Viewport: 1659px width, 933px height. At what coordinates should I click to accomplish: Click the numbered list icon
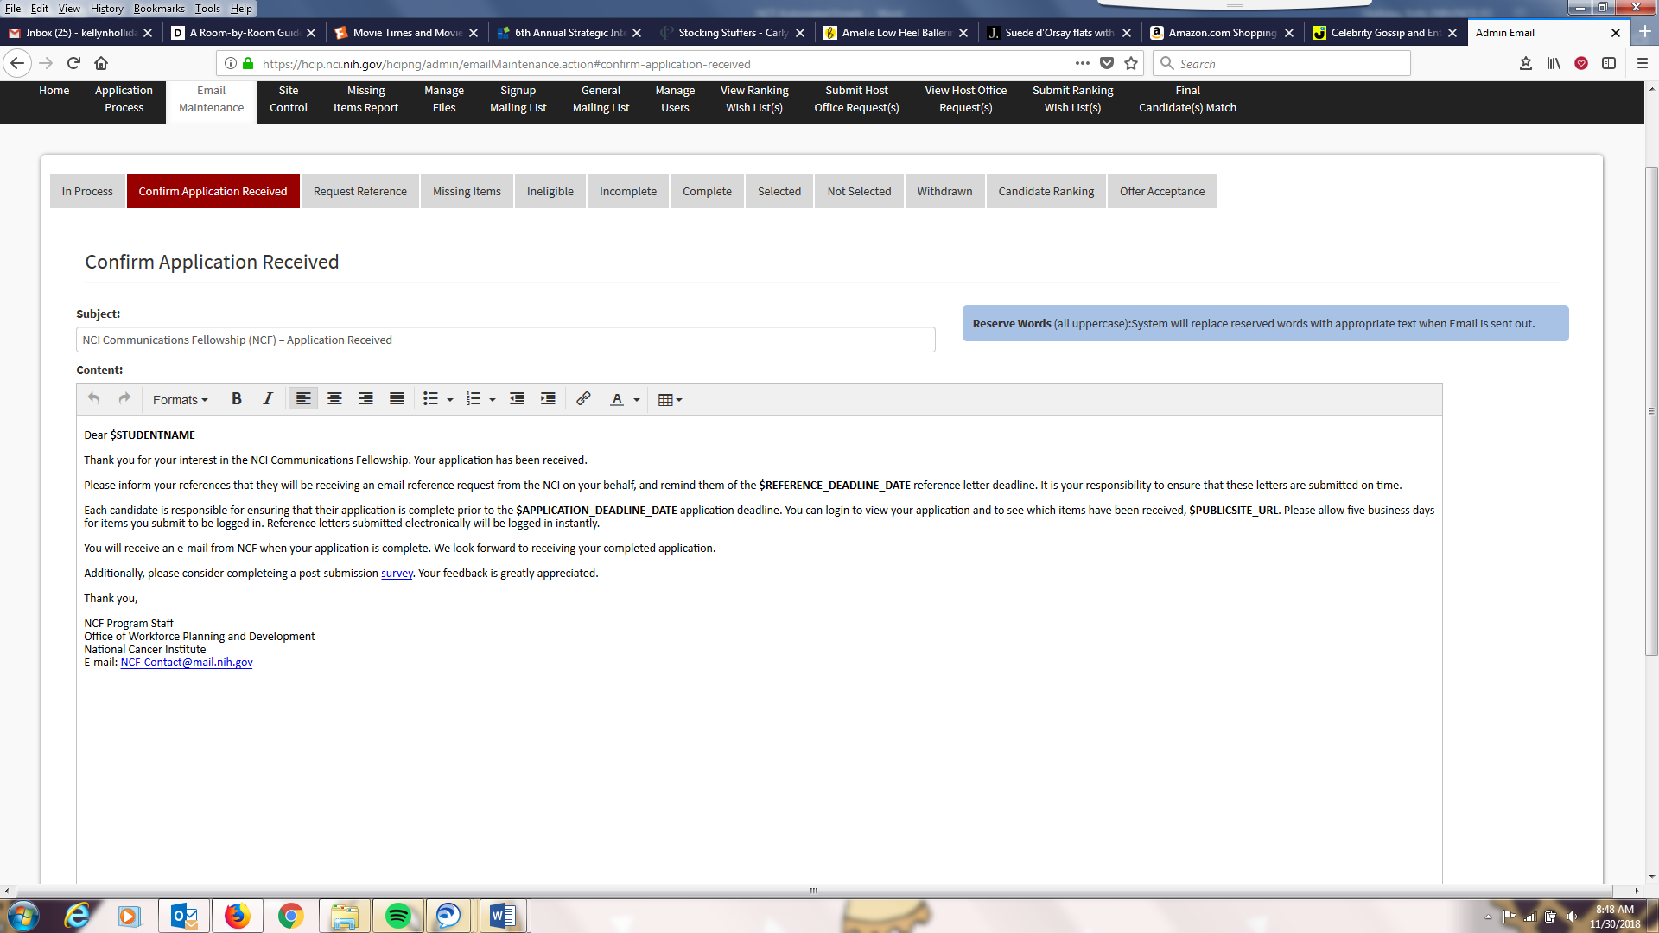pos(473,399)
